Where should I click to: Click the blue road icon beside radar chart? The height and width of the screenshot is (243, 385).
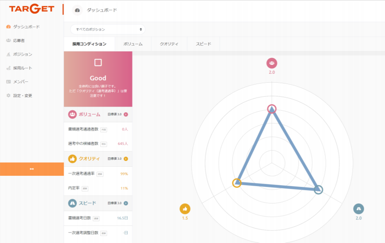click(x=359, y=209)
